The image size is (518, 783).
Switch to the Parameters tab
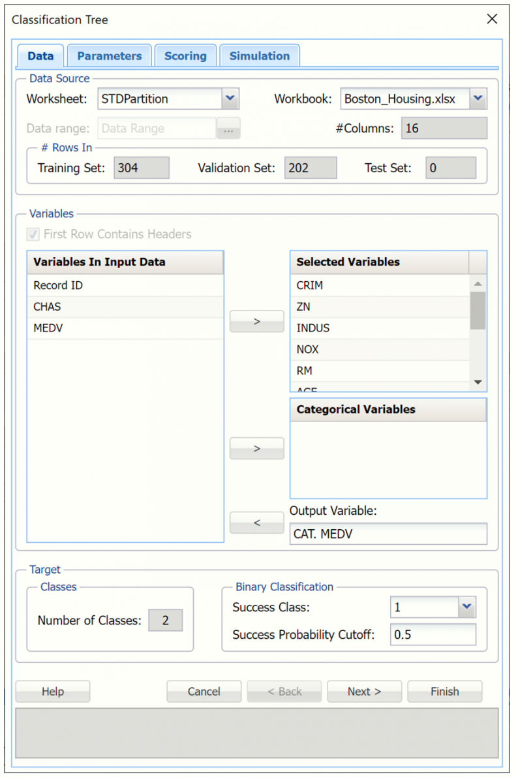(x=109, y=56)
